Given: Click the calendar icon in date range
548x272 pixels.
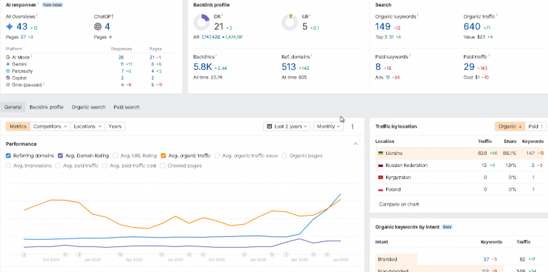Looking at the screenshot, I should (270, 126).
